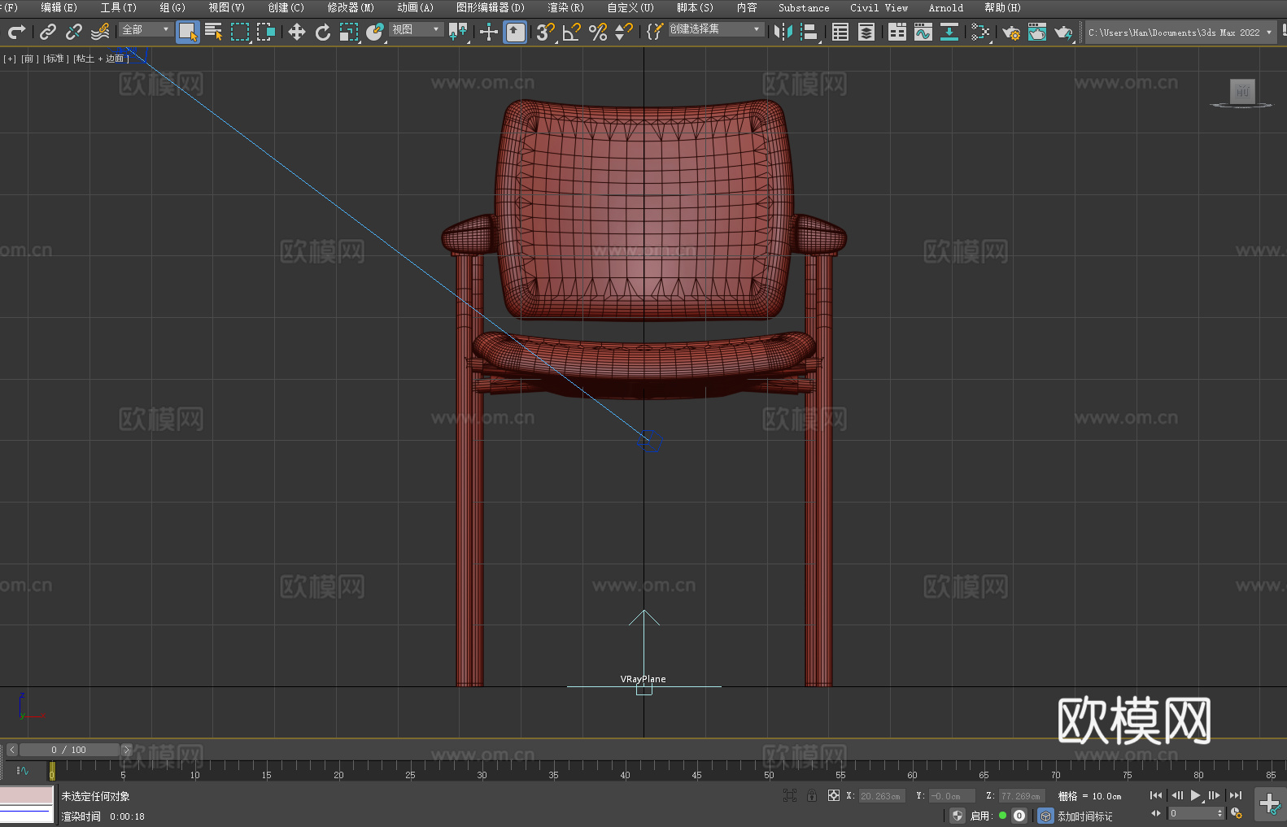Click Edit Named Selection Sets icon
This screenshot has height=827, width=1287.
click(655, 32)
